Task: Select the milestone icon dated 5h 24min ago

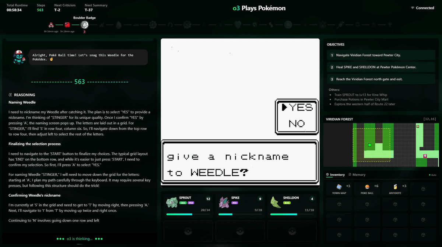Action: pyautogui.click(x=67, y=25)
